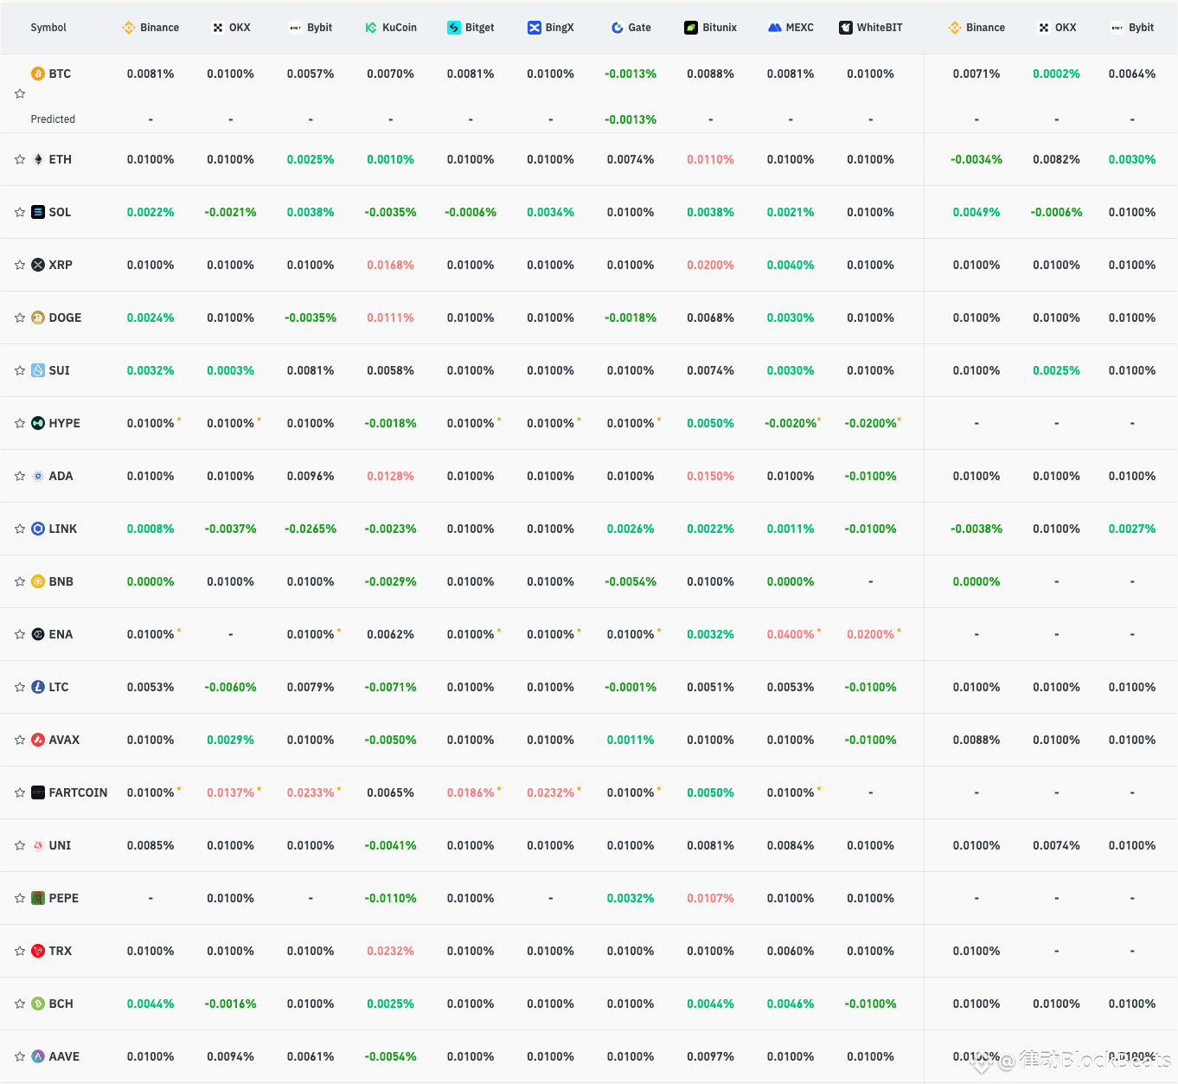
Task: Select the second Bybit column header
Action: pos(1132,28)
